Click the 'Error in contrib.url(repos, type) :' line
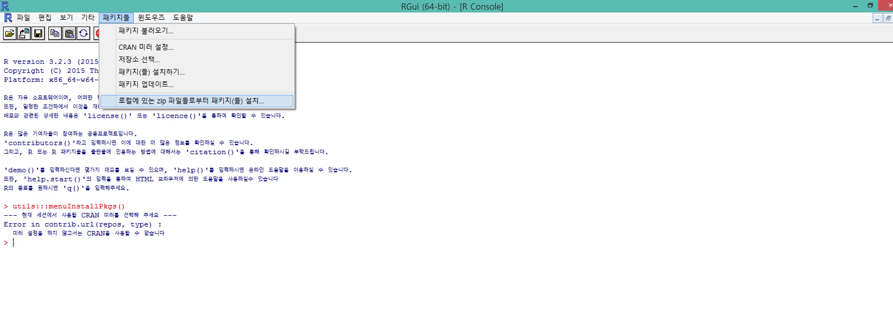The height and width of the screenshot is (318, 893). (83, 225)
